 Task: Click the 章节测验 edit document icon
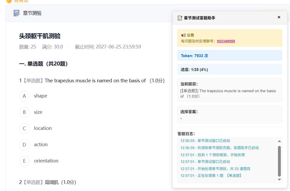[x=17, y=13]
